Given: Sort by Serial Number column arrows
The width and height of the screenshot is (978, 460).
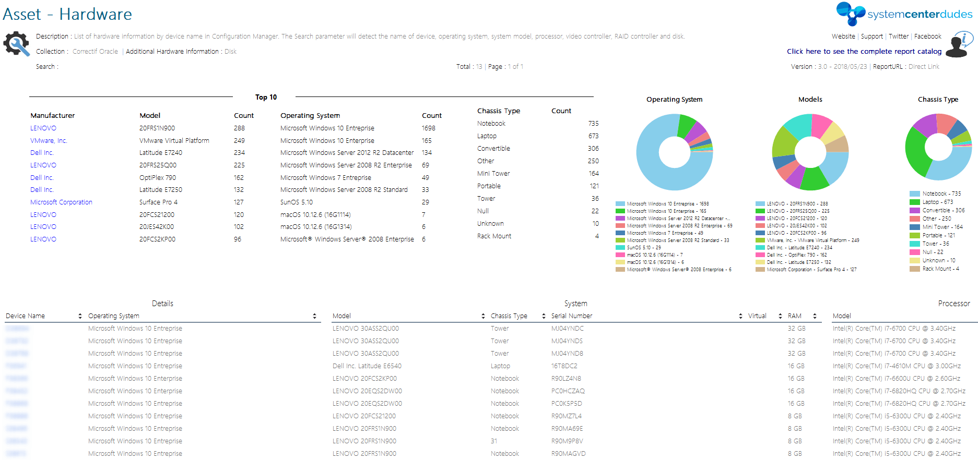Looking at the screenshot, I should 740,316.
